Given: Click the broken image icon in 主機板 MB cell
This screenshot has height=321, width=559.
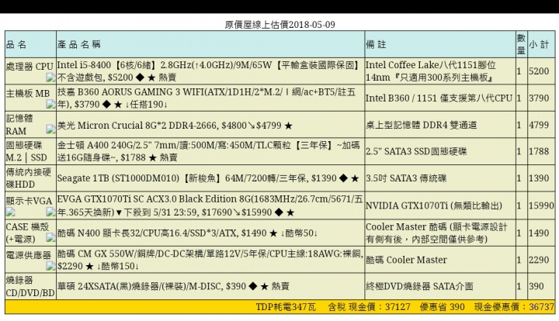Looking at the screenshot, I should 50,104.
